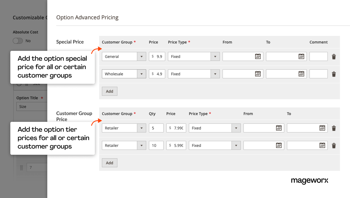Toggle the Absolute Cost switch

[x=18, y=41]
